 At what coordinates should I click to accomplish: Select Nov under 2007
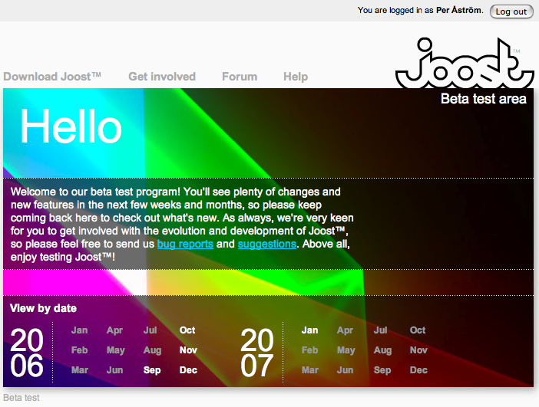click(x=418, y=350)
